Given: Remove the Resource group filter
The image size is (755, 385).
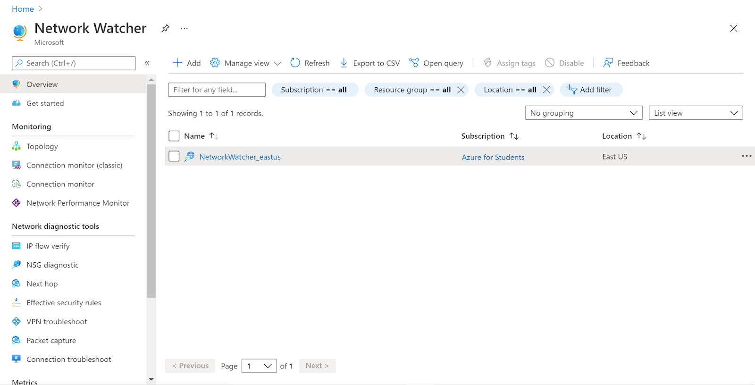Looking at the screenshot, I should 461,90.
